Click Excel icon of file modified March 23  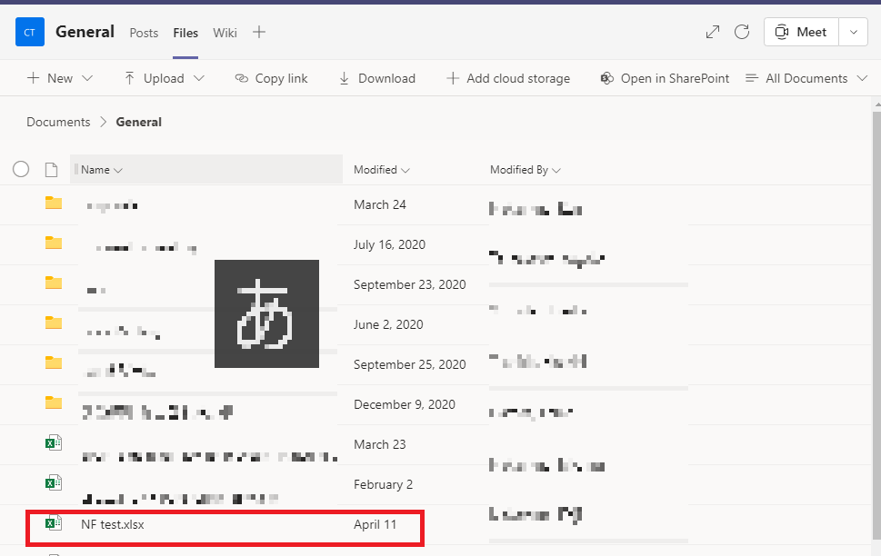[x=54, y=443]
